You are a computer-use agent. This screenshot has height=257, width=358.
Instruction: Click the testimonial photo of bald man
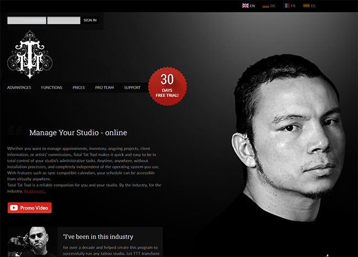coord(32,242)
